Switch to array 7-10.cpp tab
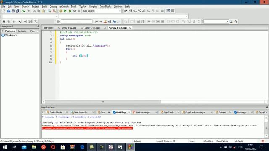The image size is (269, 151). click(x=92, y=28)
